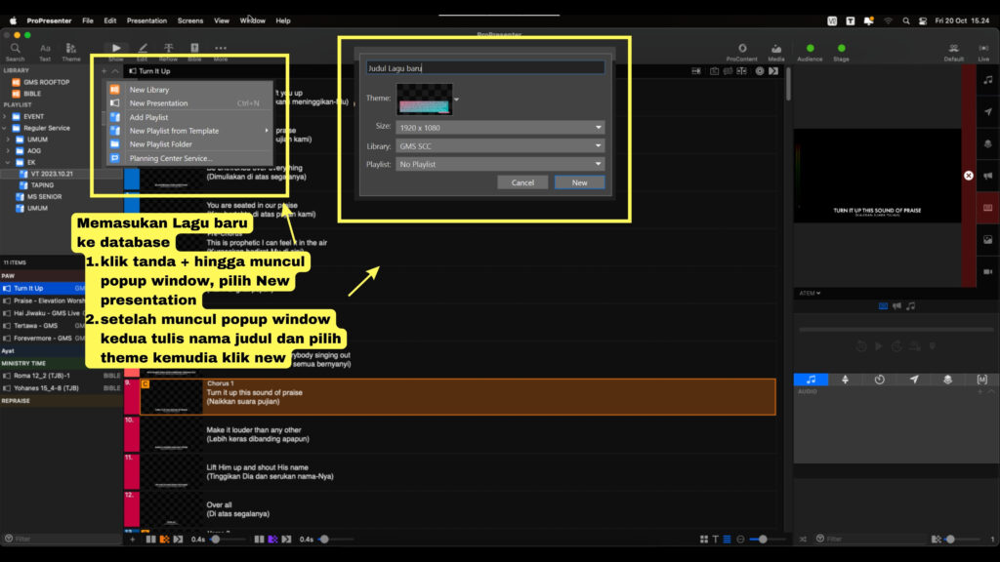Clear announcements via the megaphone button
Image resolution: width=1000 pixels, height=562 pixels.
(988, 176)
